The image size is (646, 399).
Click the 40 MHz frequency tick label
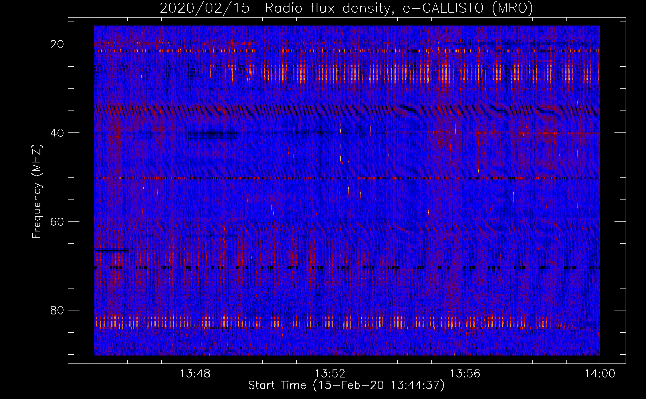(x=57, y=133)
